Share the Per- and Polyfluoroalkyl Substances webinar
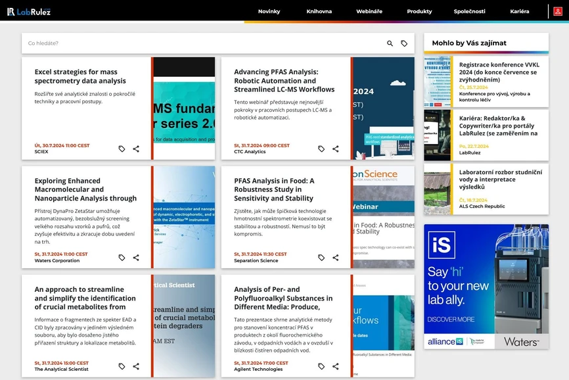This screenshot has width=569, height=380. coord(336,366)
